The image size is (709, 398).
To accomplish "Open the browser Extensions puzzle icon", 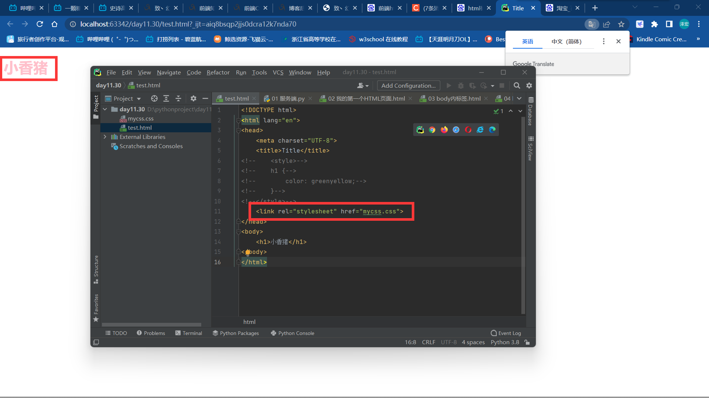I will (x=654, y=24).
